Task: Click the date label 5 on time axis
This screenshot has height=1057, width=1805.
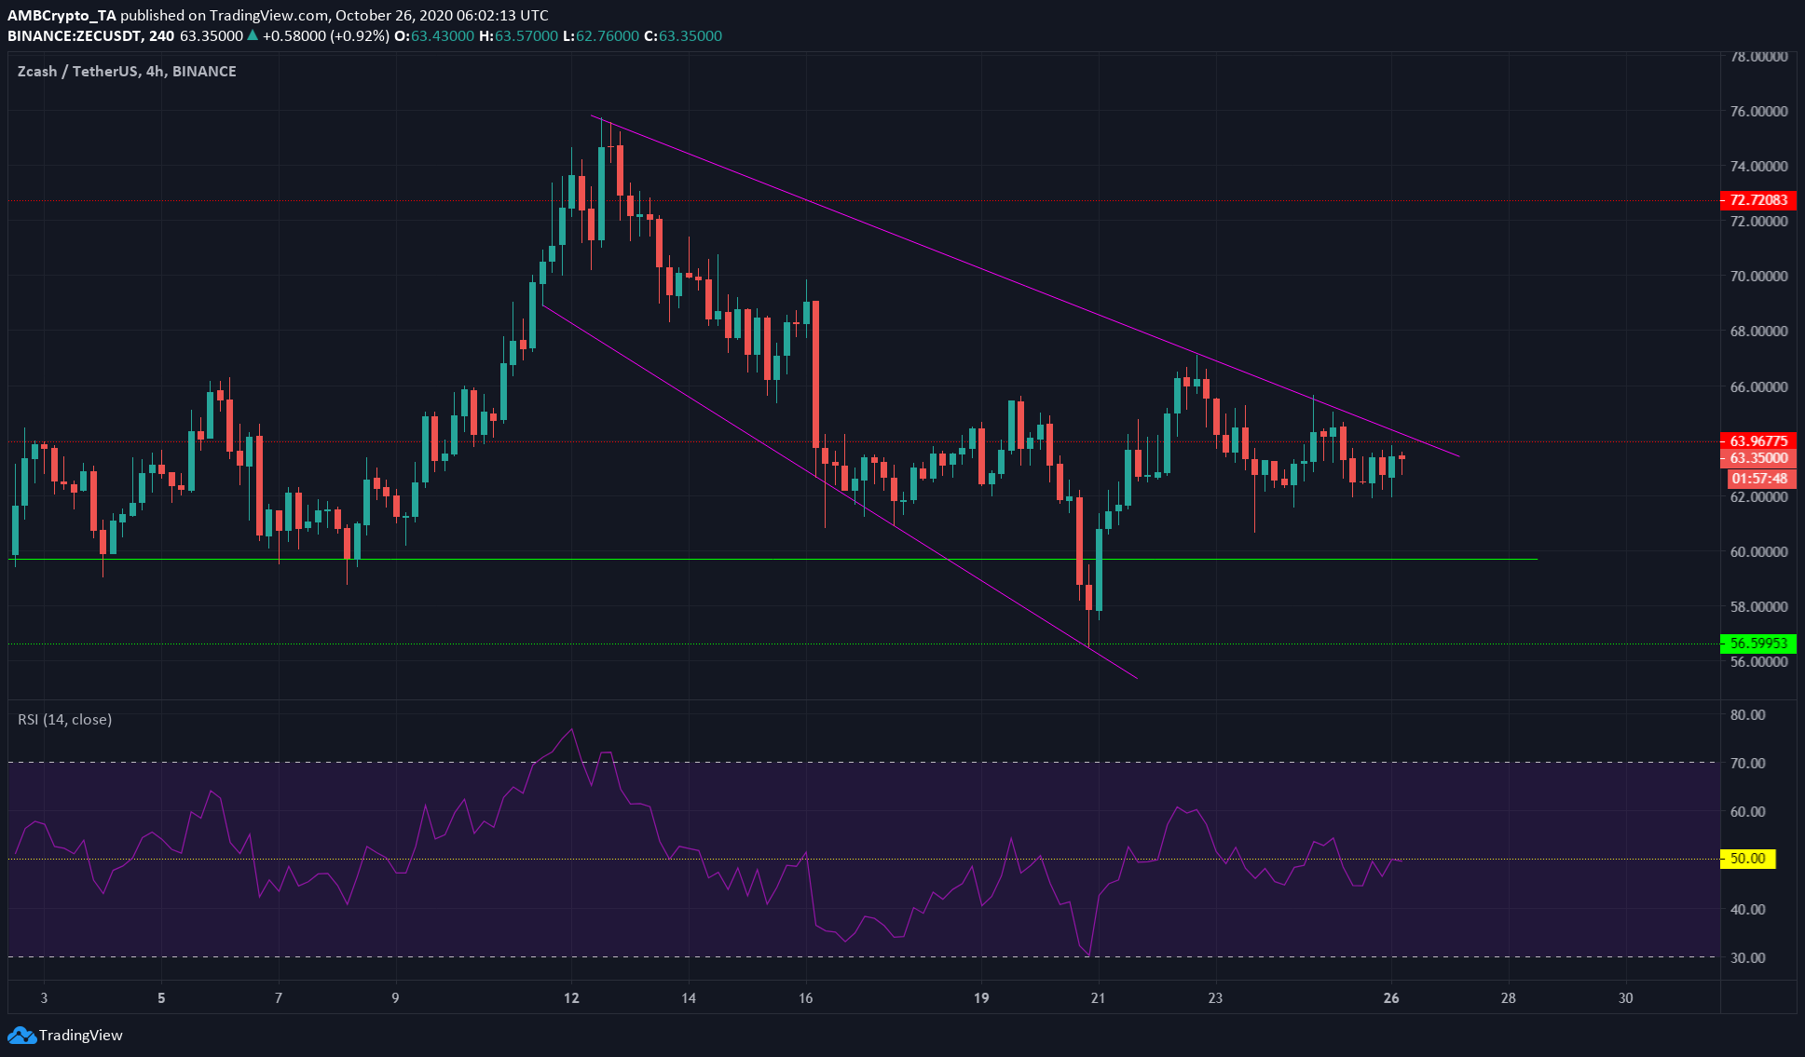Action: click(x=161, y=997)
